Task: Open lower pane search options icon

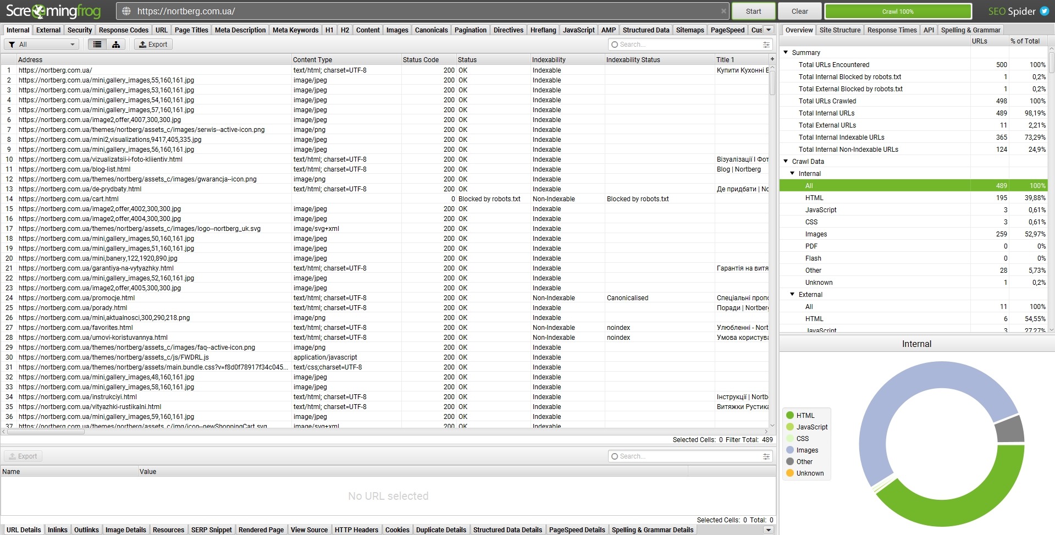Action: point(766,456)
